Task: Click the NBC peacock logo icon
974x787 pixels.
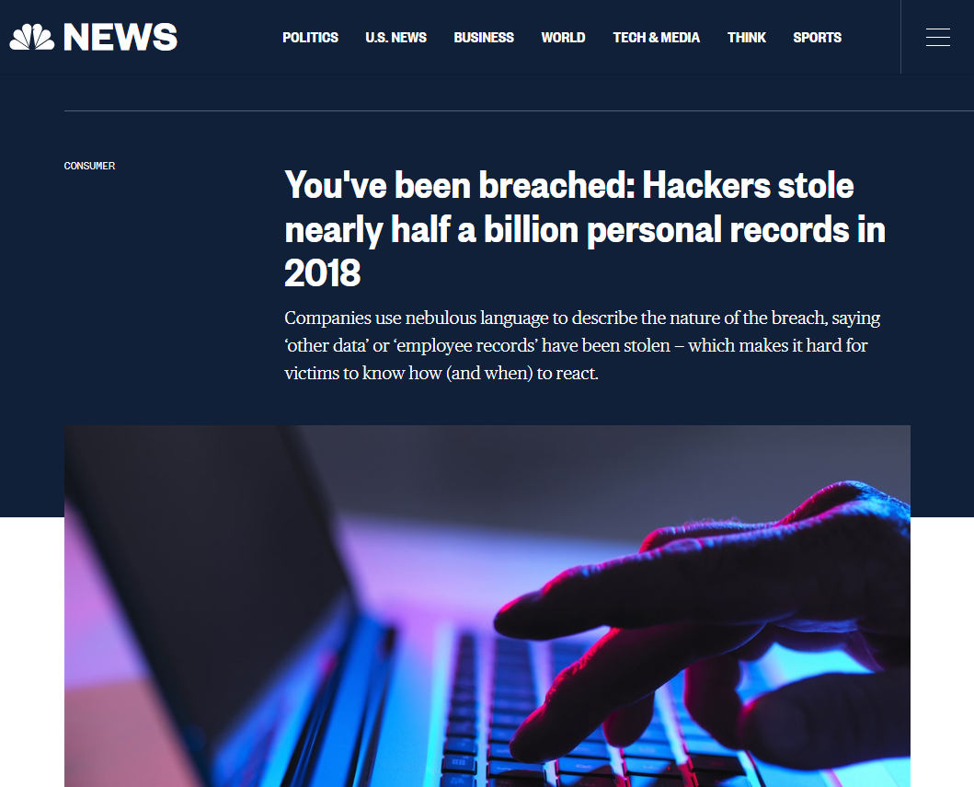Action: click(31, 38)
